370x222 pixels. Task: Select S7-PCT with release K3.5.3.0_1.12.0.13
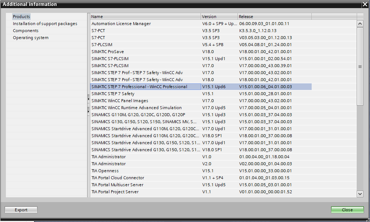[201, 31]
